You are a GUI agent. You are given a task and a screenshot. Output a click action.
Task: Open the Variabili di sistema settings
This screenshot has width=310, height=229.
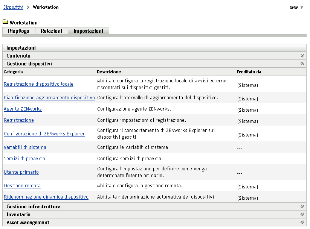pos(25,147)
